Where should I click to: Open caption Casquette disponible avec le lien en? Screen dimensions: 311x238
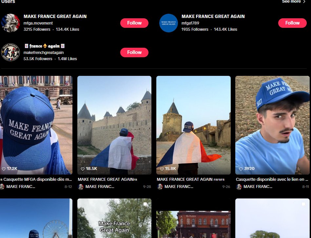(272, 179)
